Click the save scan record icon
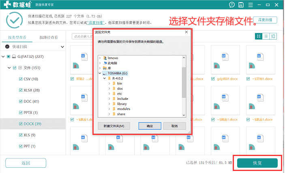Viewport: 285px width, 173px height. (241, 5)
